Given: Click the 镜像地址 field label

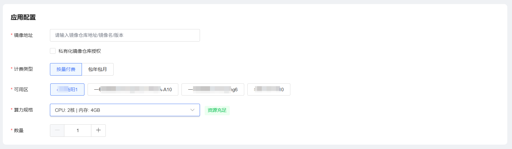Looking at the screenshot, I should pyautogui.click(x=23, y=35).
